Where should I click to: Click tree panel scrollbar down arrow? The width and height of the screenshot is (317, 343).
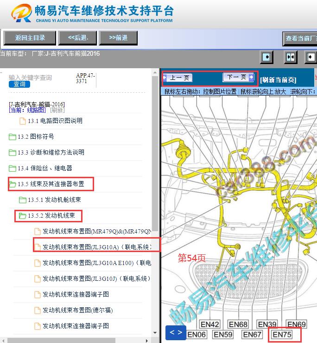155,333
